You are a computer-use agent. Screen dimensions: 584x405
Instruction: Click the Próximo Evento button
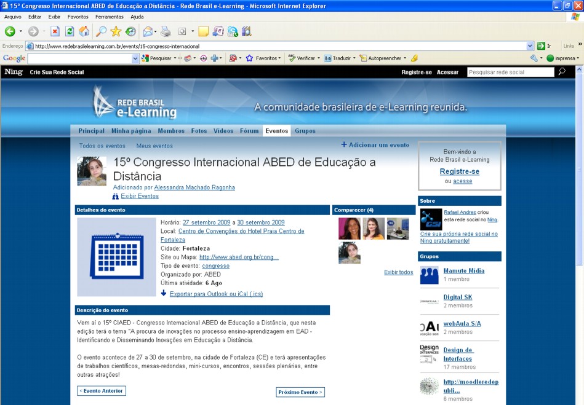300,392
